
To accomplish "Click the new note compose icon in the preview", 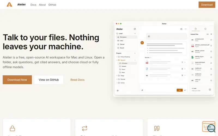I will tap(135, 29).
